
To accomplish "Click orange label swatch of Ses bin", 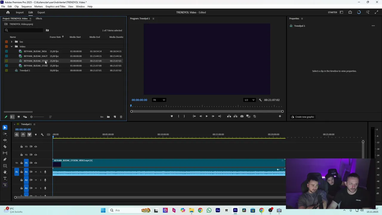I will click(6, 42).
